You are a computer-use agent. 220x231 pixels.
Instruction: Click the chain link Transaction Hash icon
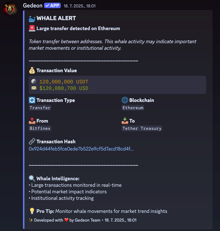pyautogui.click(x=32, y=142)
